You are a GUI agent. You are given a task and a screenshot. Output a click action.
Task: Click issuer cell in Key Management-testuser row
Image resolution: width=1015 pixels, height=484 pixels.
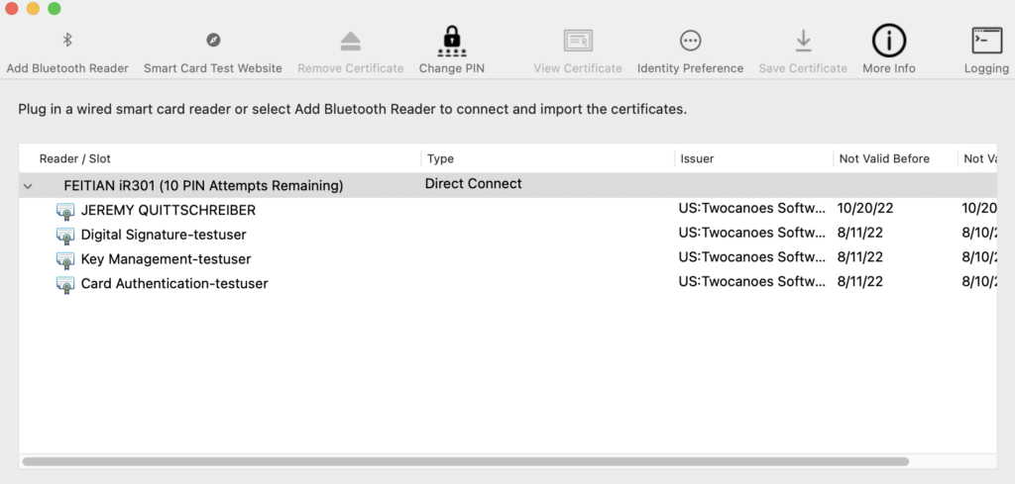click(752, 257)
